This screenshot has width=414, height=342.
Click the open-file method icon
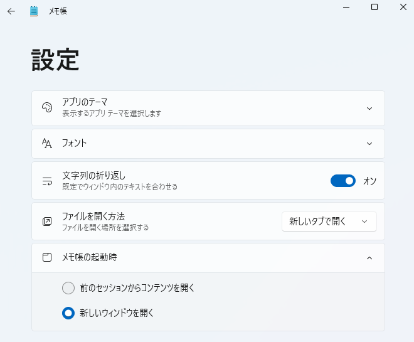[47, 222]
